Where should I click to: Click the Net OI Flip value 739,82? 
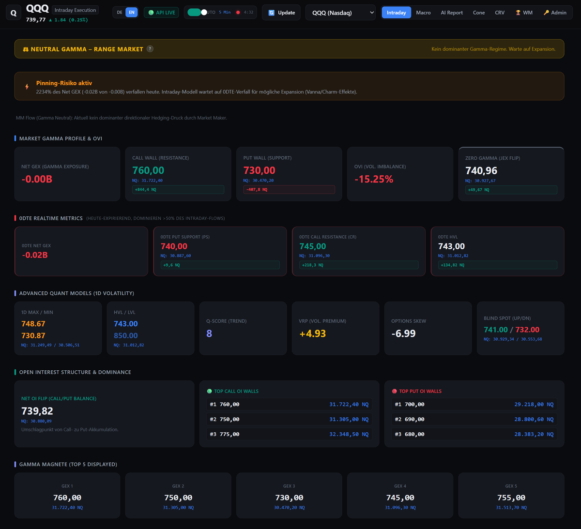point(37,411)
